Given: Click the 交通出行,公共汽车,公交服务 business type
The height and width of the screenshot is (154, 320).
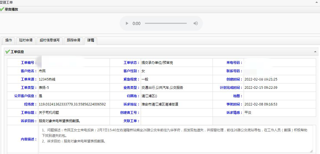Looking at the screenshot, I should 162,88.
